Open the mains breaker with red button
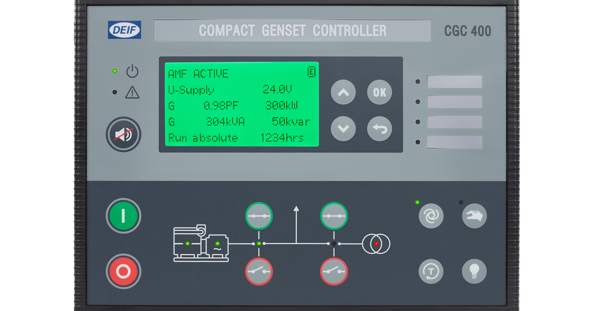This screenshot has width=593, height=311. [334, 272]
